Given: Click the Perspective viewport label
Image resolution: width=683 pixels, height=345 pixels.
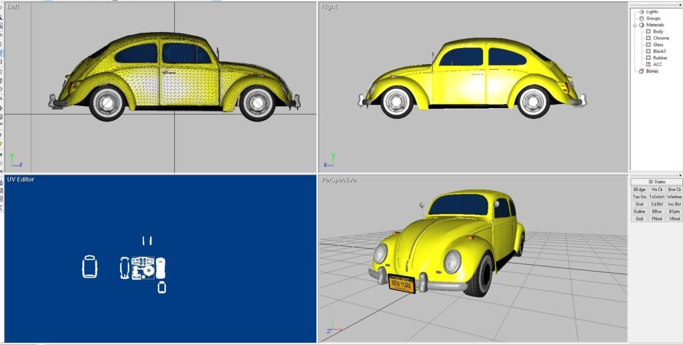Looking at the screenshot, I should pos(338,180).
